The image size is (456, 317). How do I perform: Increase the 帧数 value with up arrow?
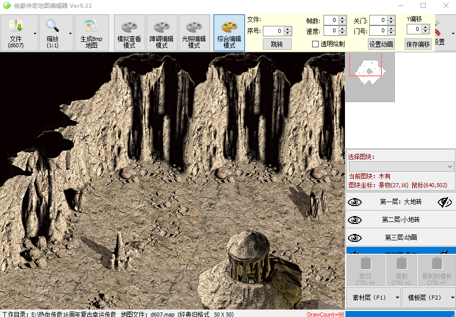pyautogui.click(x=342, y=18)
